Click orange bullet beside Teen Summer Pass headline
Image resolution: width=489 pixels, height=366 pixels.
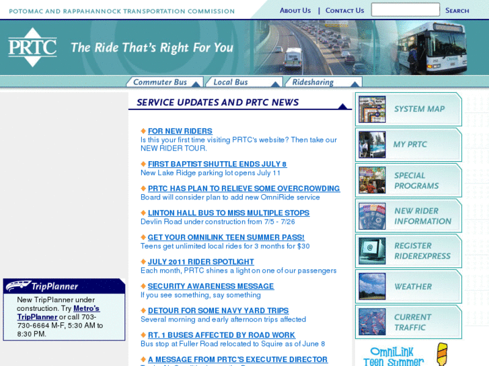pyautogui.click(x=143, y=237)
